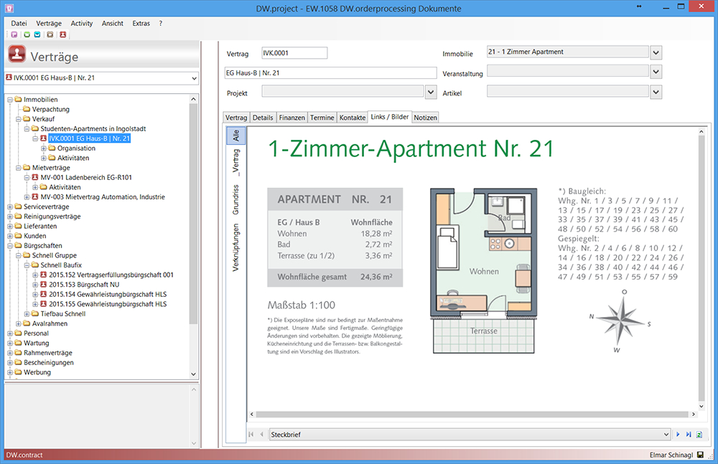Click the contract icon of 2015.155 Gewährleistungsbürgschaft
Image resolution: width=718 pixels, height=464 pixels.
(44, 304)
